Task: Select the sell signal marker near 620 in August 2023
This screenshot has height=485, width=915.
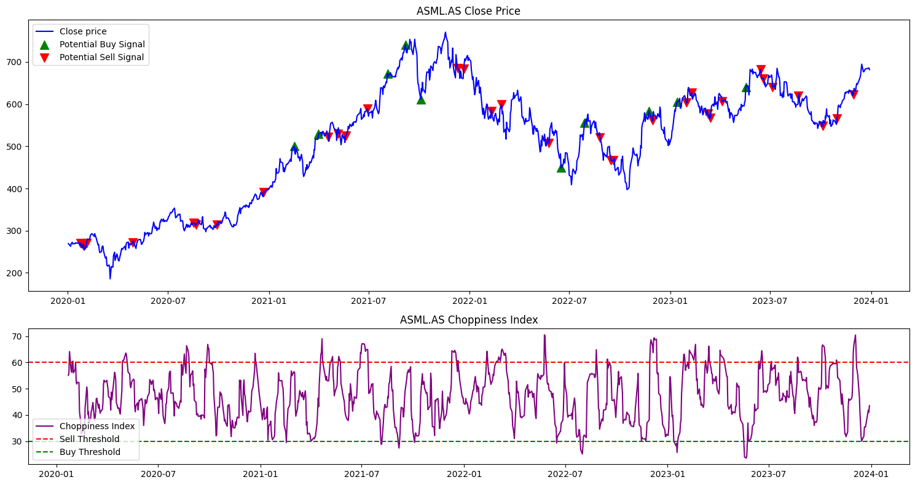Action: click(x=798, y=96)
